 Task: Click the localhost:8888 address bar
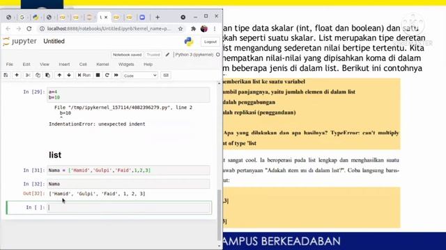coord(109,28)
